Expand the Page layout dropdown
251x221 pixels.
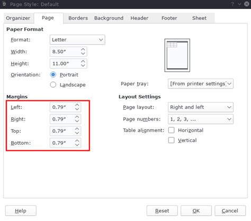[201, 107]
